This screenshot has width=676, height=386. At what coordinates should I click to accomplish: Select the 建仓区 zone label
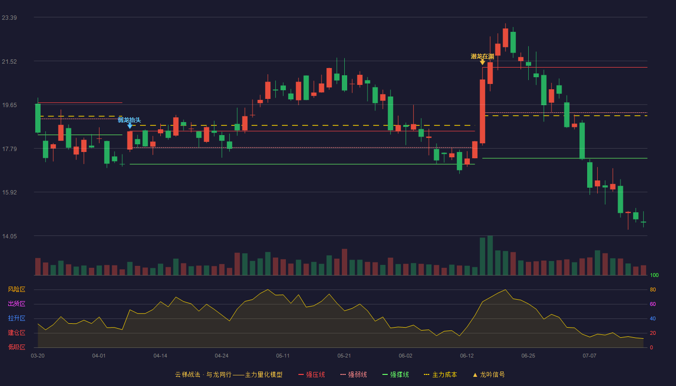(x=16, y=333)
